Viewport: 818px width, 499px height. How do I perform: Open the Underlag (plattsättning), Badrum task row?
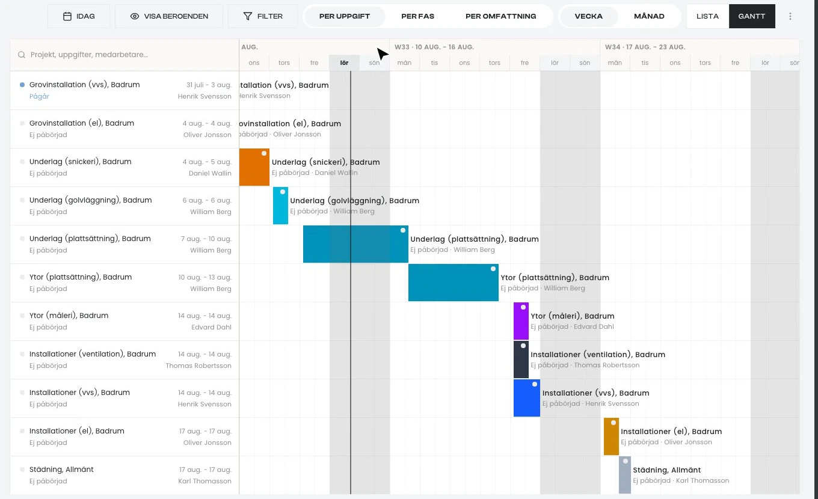click(125, 244)
